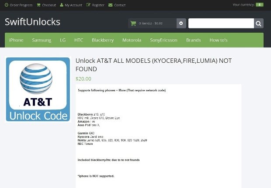Open the currency $ selector
This screenshot has height=188, width=271.
[260, 5]
